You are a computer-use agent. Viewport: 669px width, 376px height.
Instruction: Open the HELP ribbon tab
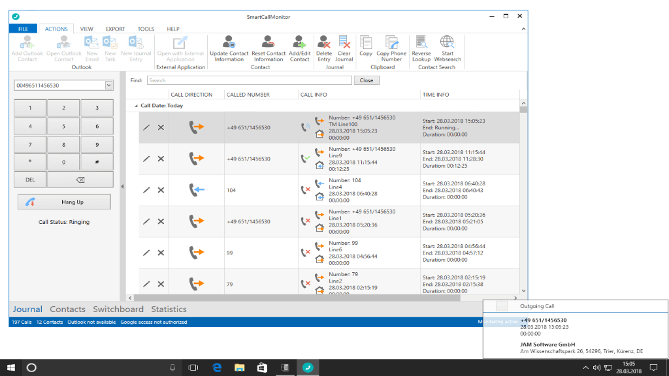coord(173,29)
